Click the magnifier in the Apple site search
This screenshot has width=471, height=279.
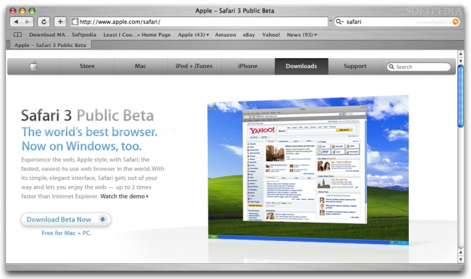click(391, 67)
